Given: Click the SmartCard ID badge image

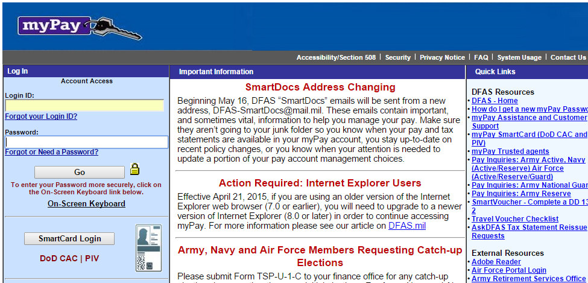Looking at the screenshot, I should (148, 248).
